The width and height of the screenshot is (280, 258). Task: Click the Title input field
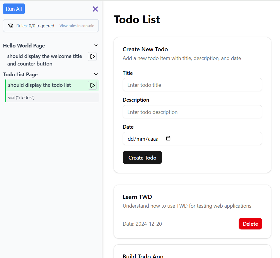[192, 85]
